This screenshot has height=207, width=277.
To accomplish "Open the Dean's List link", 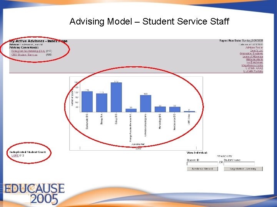I will click(x=257, y=51).
